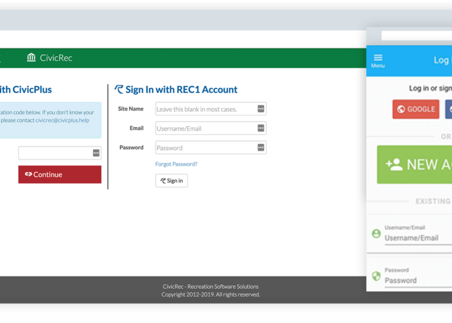
Task: Open the civicrec@civicplus.help email link
Action: [62, 120]
